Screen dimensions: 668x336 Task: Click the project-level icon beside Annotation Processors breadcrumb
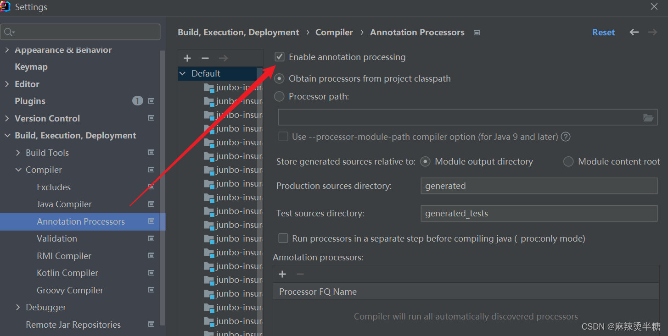click(x=477, y=33)
